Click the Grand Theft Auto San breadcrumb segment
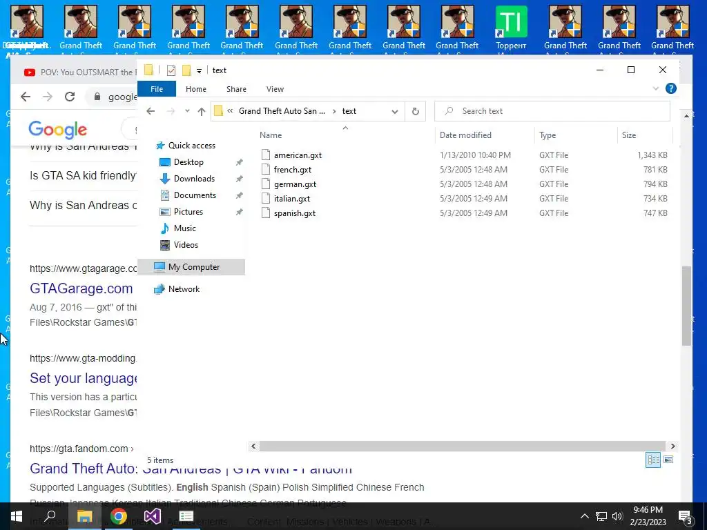The image size is (707, 530). point(282,111)
